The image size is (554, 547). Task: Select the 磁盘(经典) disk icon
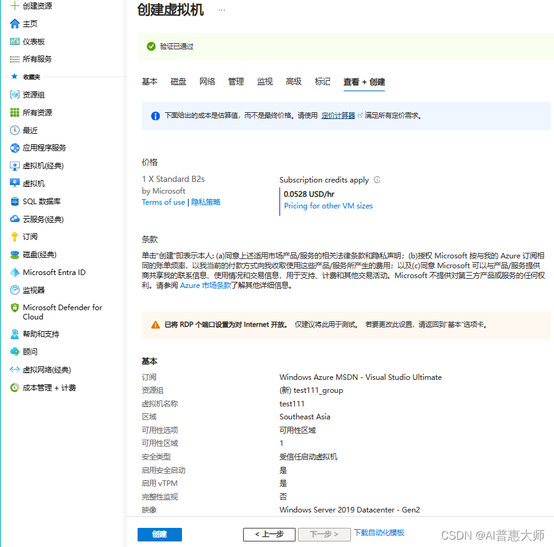(14, 255)
